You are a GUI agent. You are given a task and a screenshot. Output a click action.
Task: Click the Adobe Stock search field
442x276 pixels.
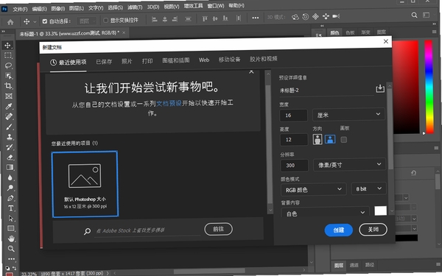point(147,230)
